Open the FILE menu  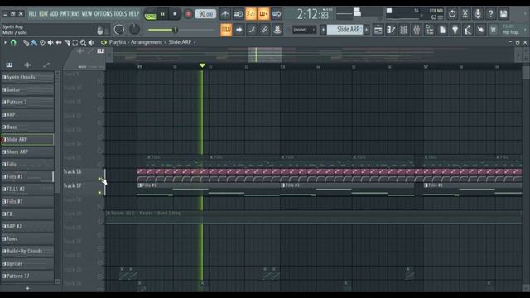[32, 14]
